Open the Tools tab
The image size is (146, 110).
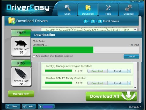(108, 9)
